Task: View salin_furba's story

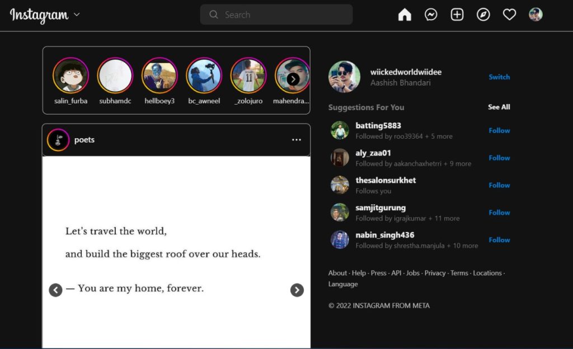Action: 71,76
